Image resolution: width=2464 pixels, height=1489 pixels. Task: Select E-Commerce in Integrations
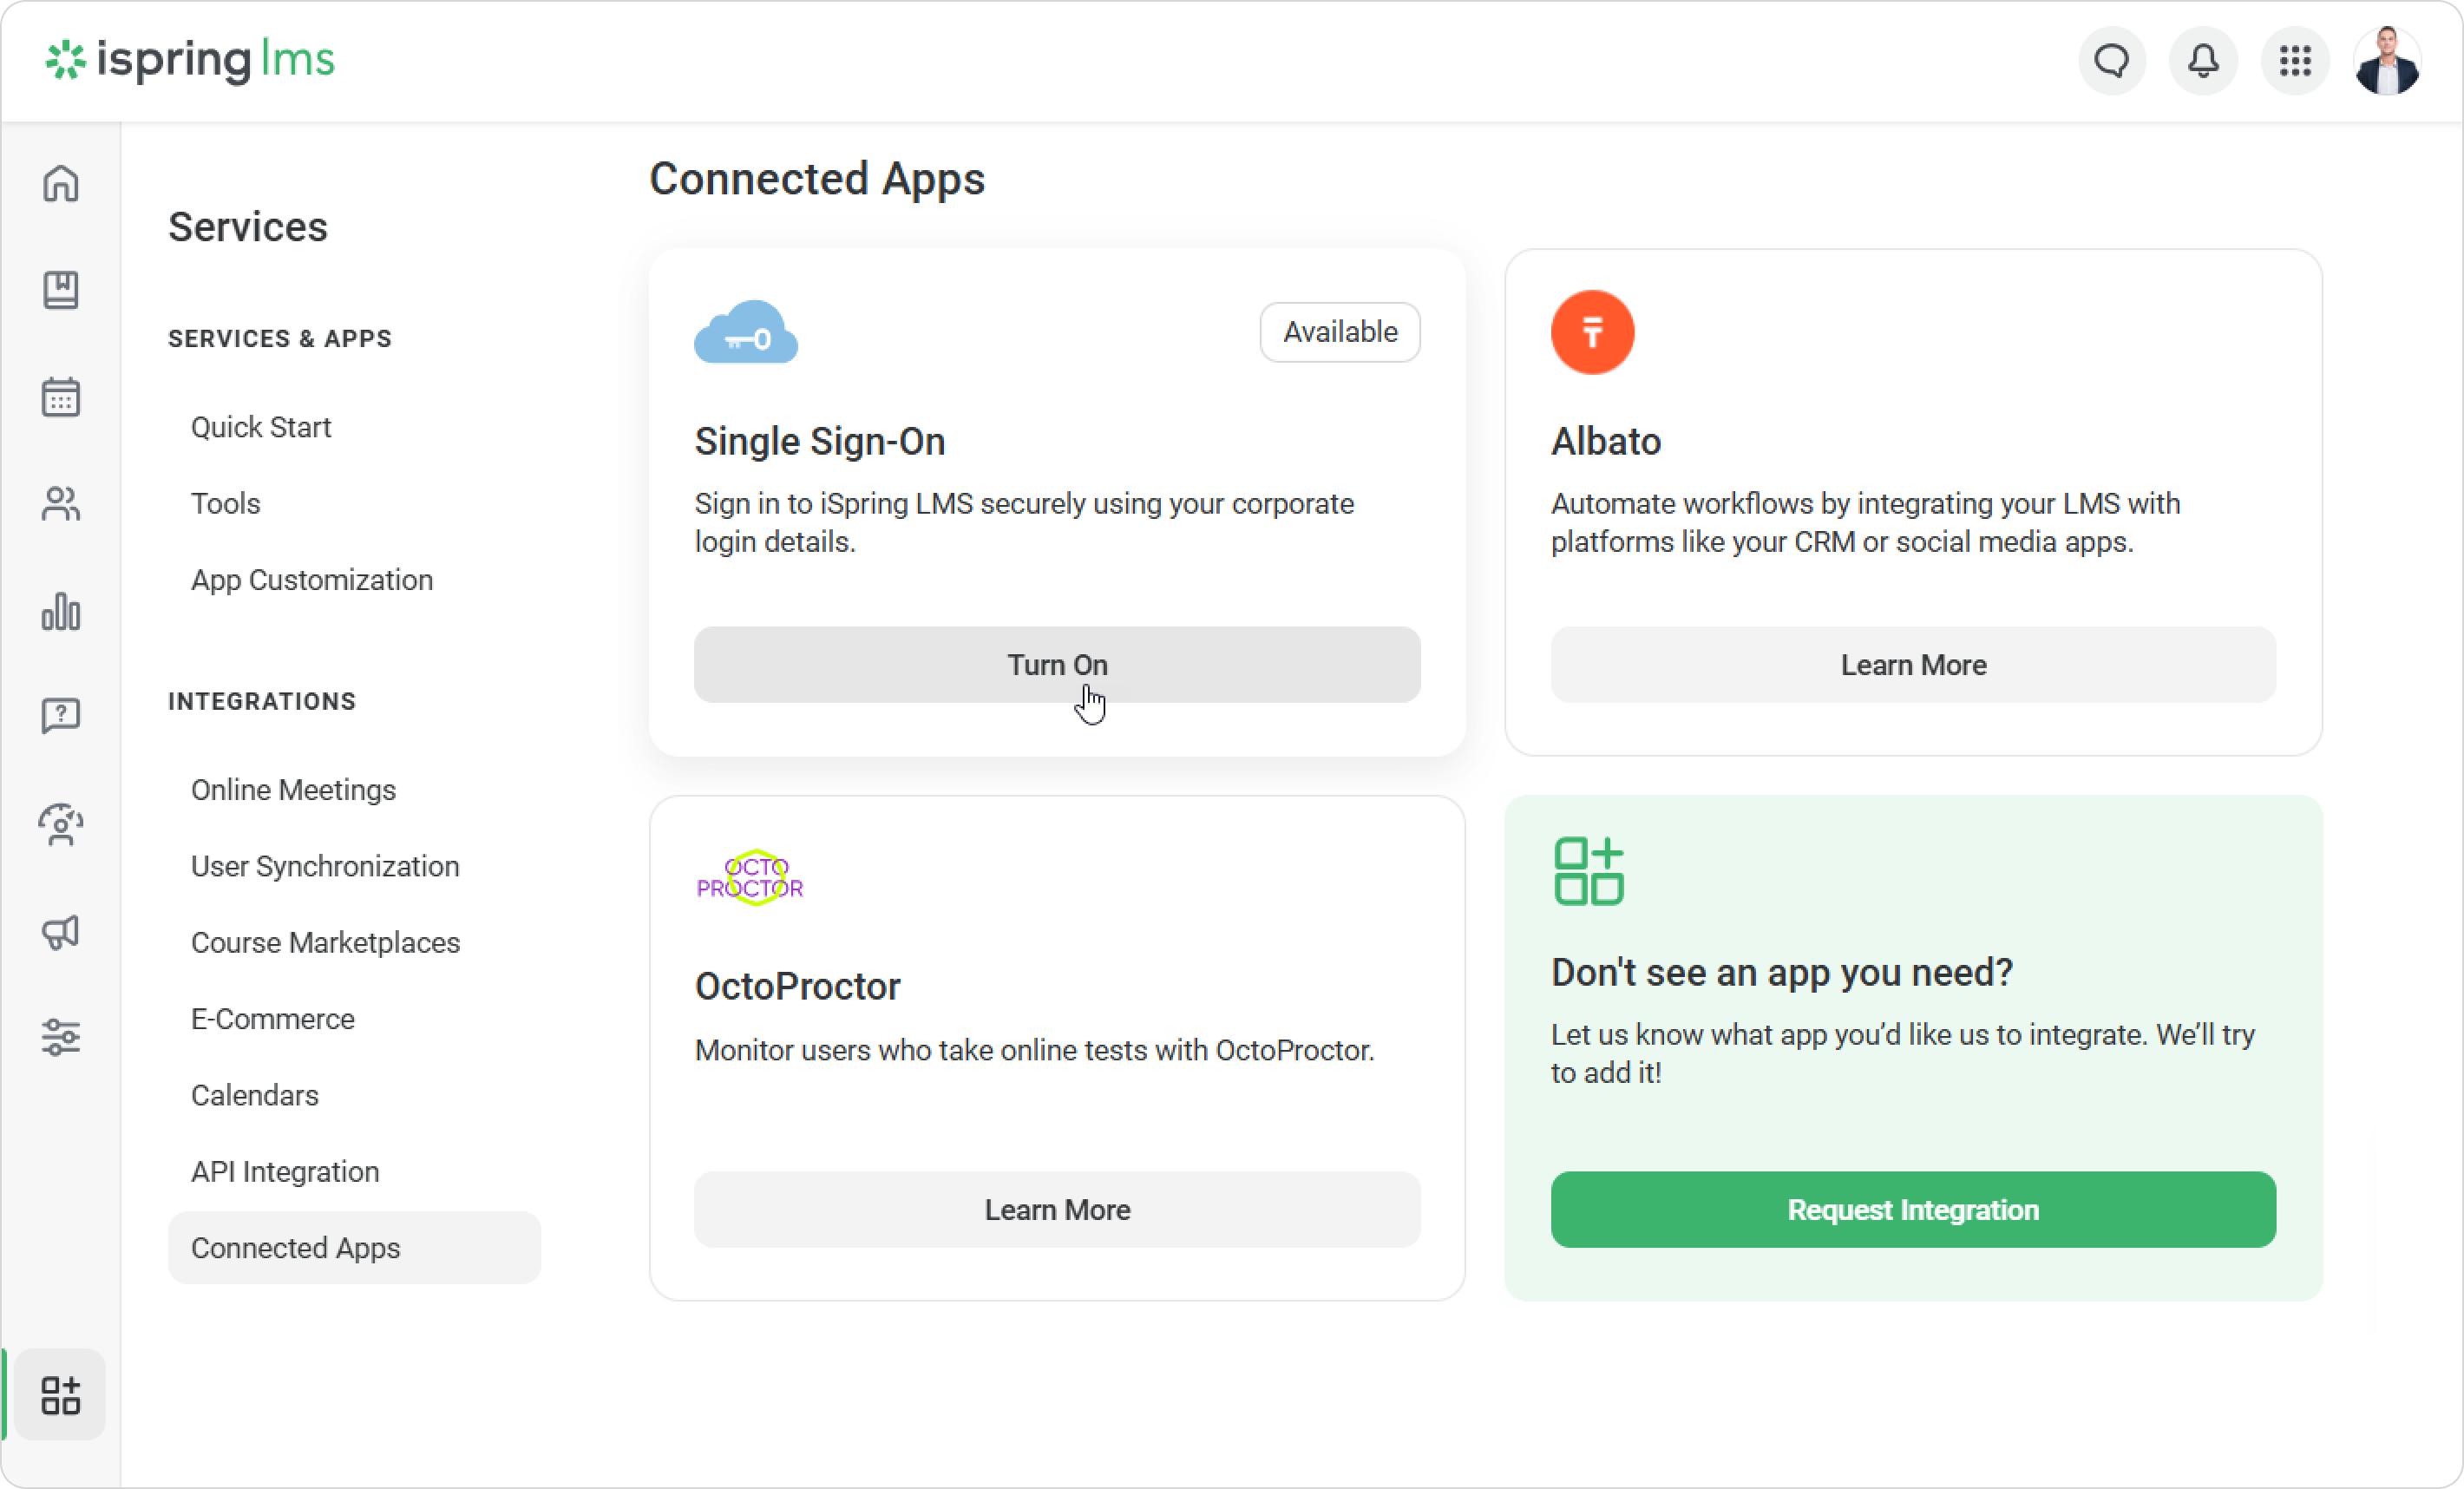[273, 1019]
